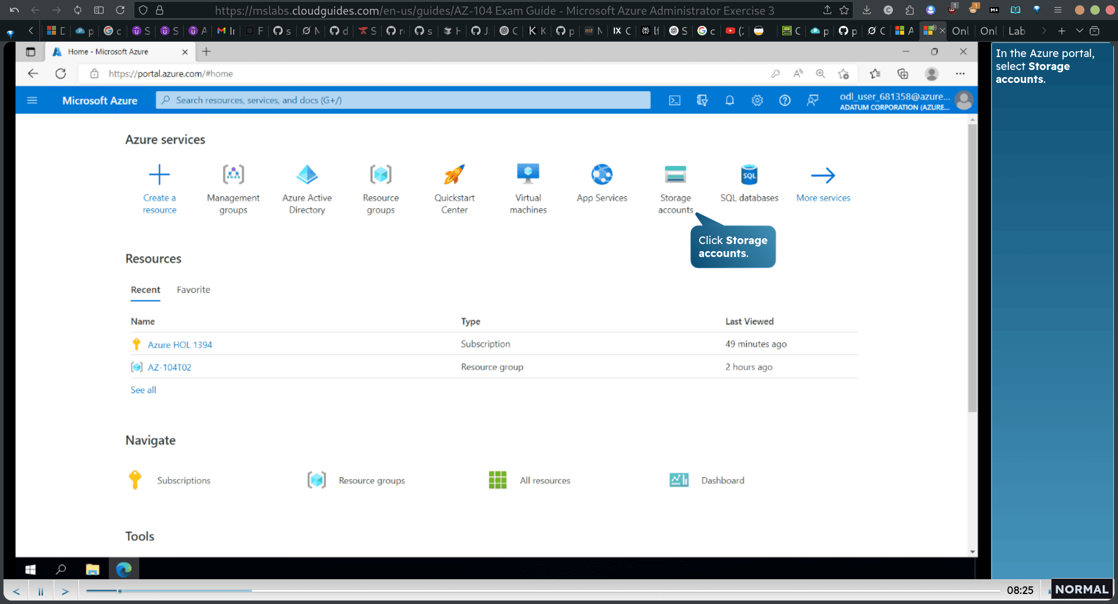This screenshot has height=604, width=1118.
Task: Click the Name column header
Action: pos(143,322)
